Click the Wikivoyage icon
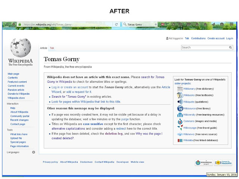The height and width of the screenshot is (179, 239). coord(180,128)
